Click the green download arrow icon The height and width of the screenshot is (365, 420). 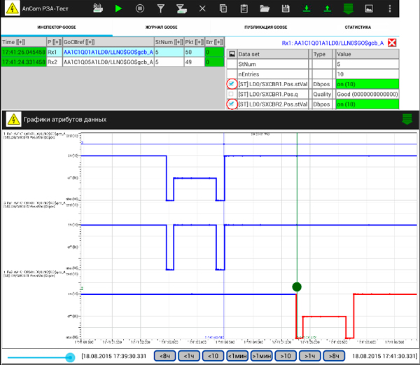pyautogui.click(x=307, y=8)
